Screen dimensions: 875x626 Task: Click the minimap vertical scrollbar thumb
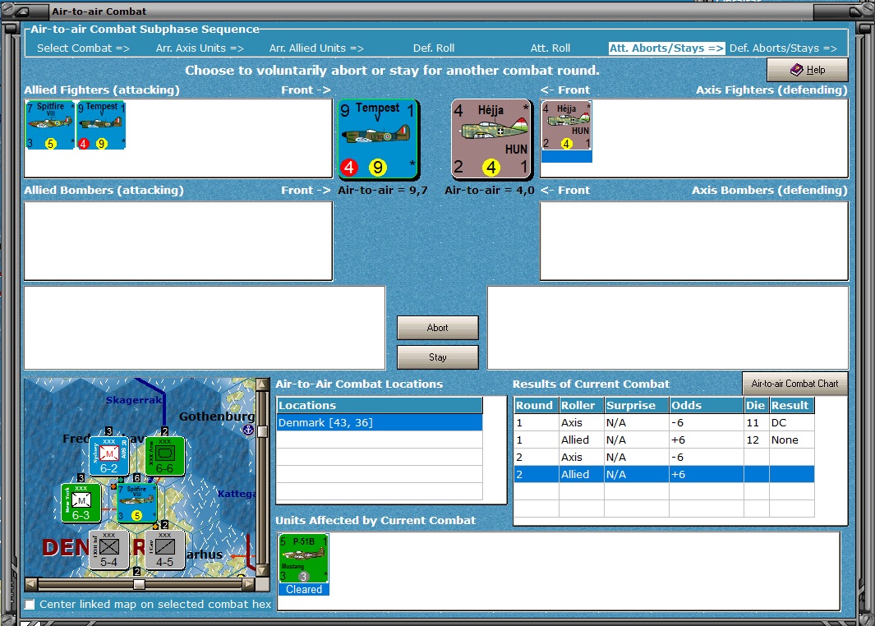[262, 431]
